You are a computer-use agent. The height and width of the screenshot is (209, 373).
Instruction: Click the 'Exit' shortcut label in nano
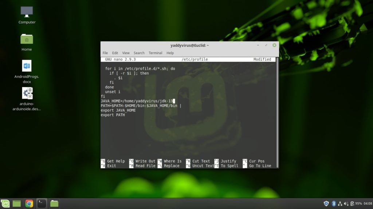tap(111, 166)
